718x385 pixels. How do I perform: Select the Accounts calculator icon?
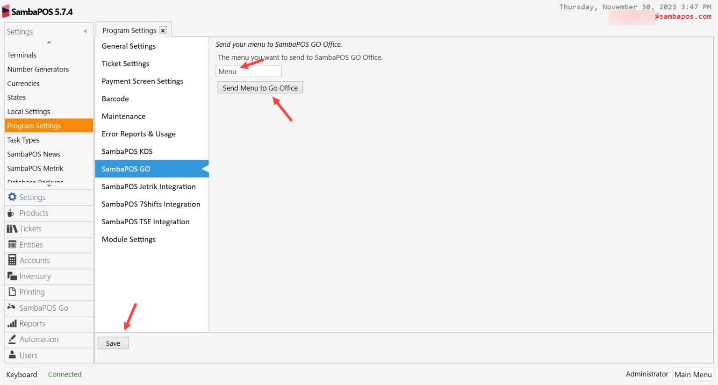12,260
